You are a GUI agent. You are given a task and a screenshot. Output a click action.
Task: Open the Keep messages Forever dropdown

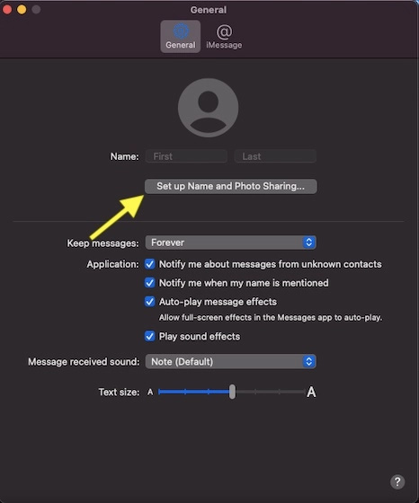231,243
